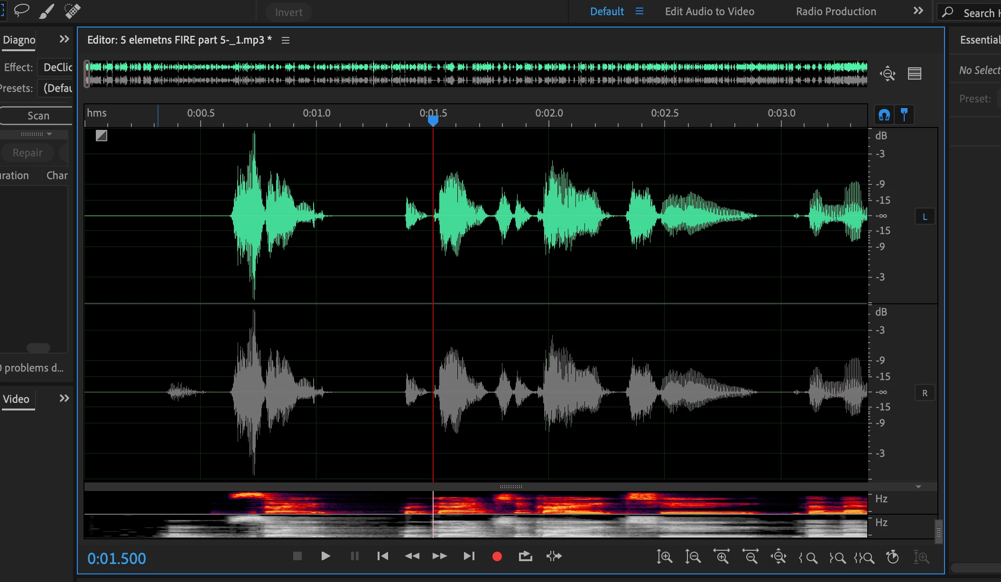
Task: Select the Spot Healing Brush tool
Action: click(x=72, y=11)
